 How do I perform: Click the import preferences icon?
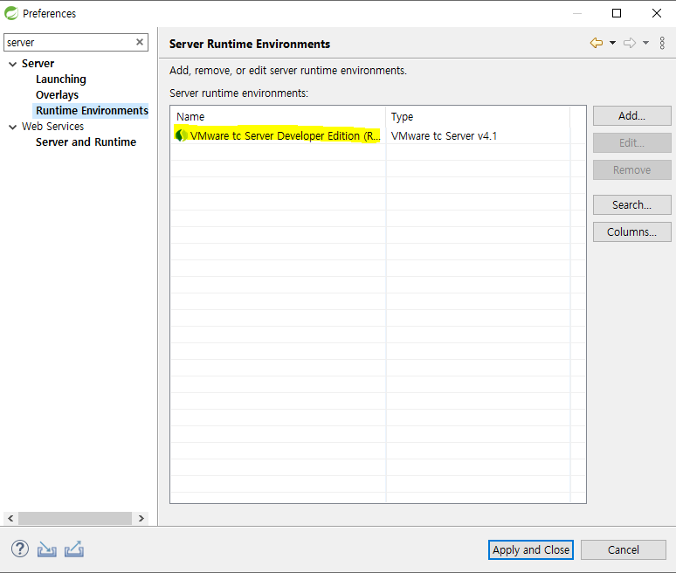click(x=46, y=549)
